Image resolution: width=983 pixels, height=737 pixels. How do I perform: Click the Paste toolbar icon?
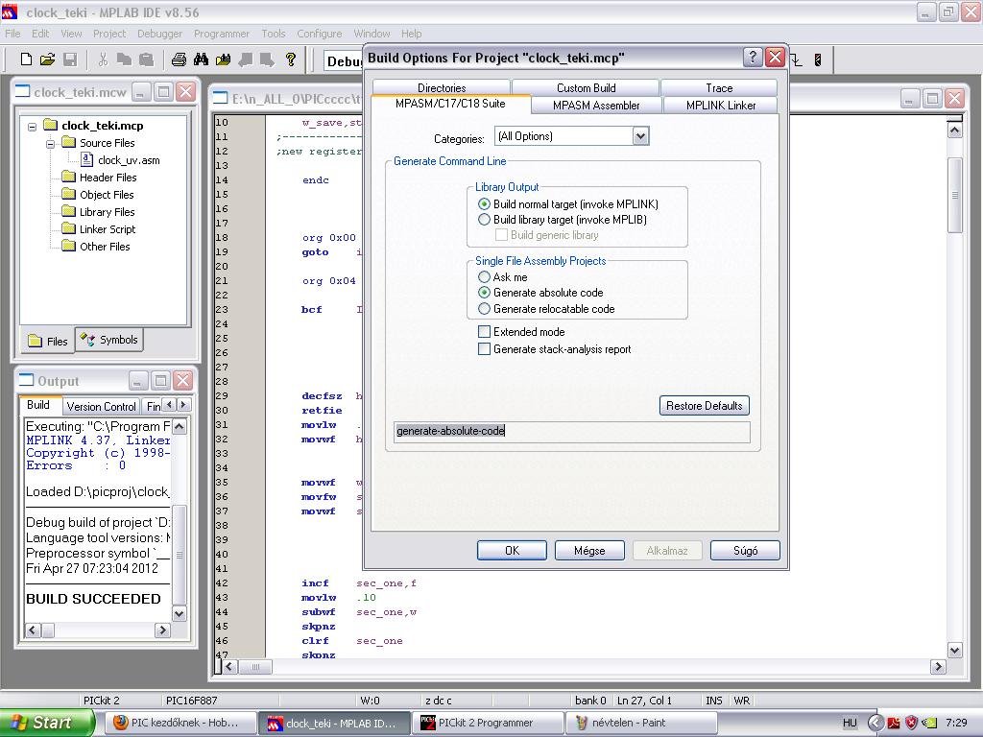(x=146, y=59)
